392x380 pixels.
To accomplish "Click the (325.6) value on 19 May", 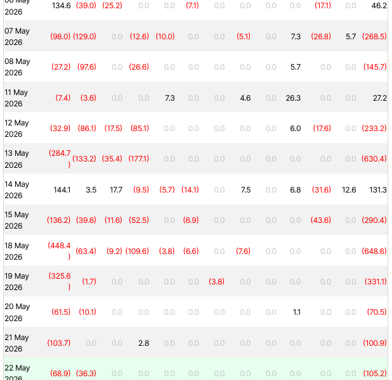I will tap(60, 282).
